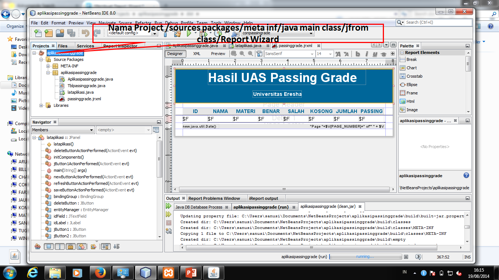499x280 pixels.
Task: Expand the META-INF package node
Action: coord(48,66)
